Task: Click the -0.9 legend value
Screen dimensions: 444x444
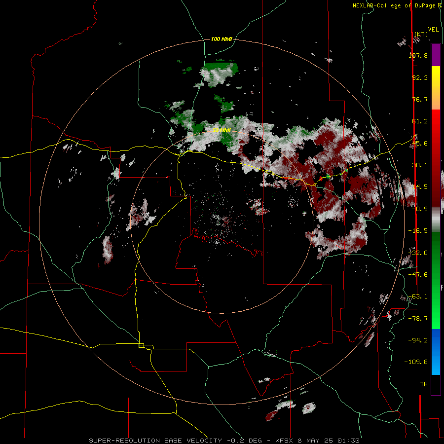Action: (x=420, y=209)
